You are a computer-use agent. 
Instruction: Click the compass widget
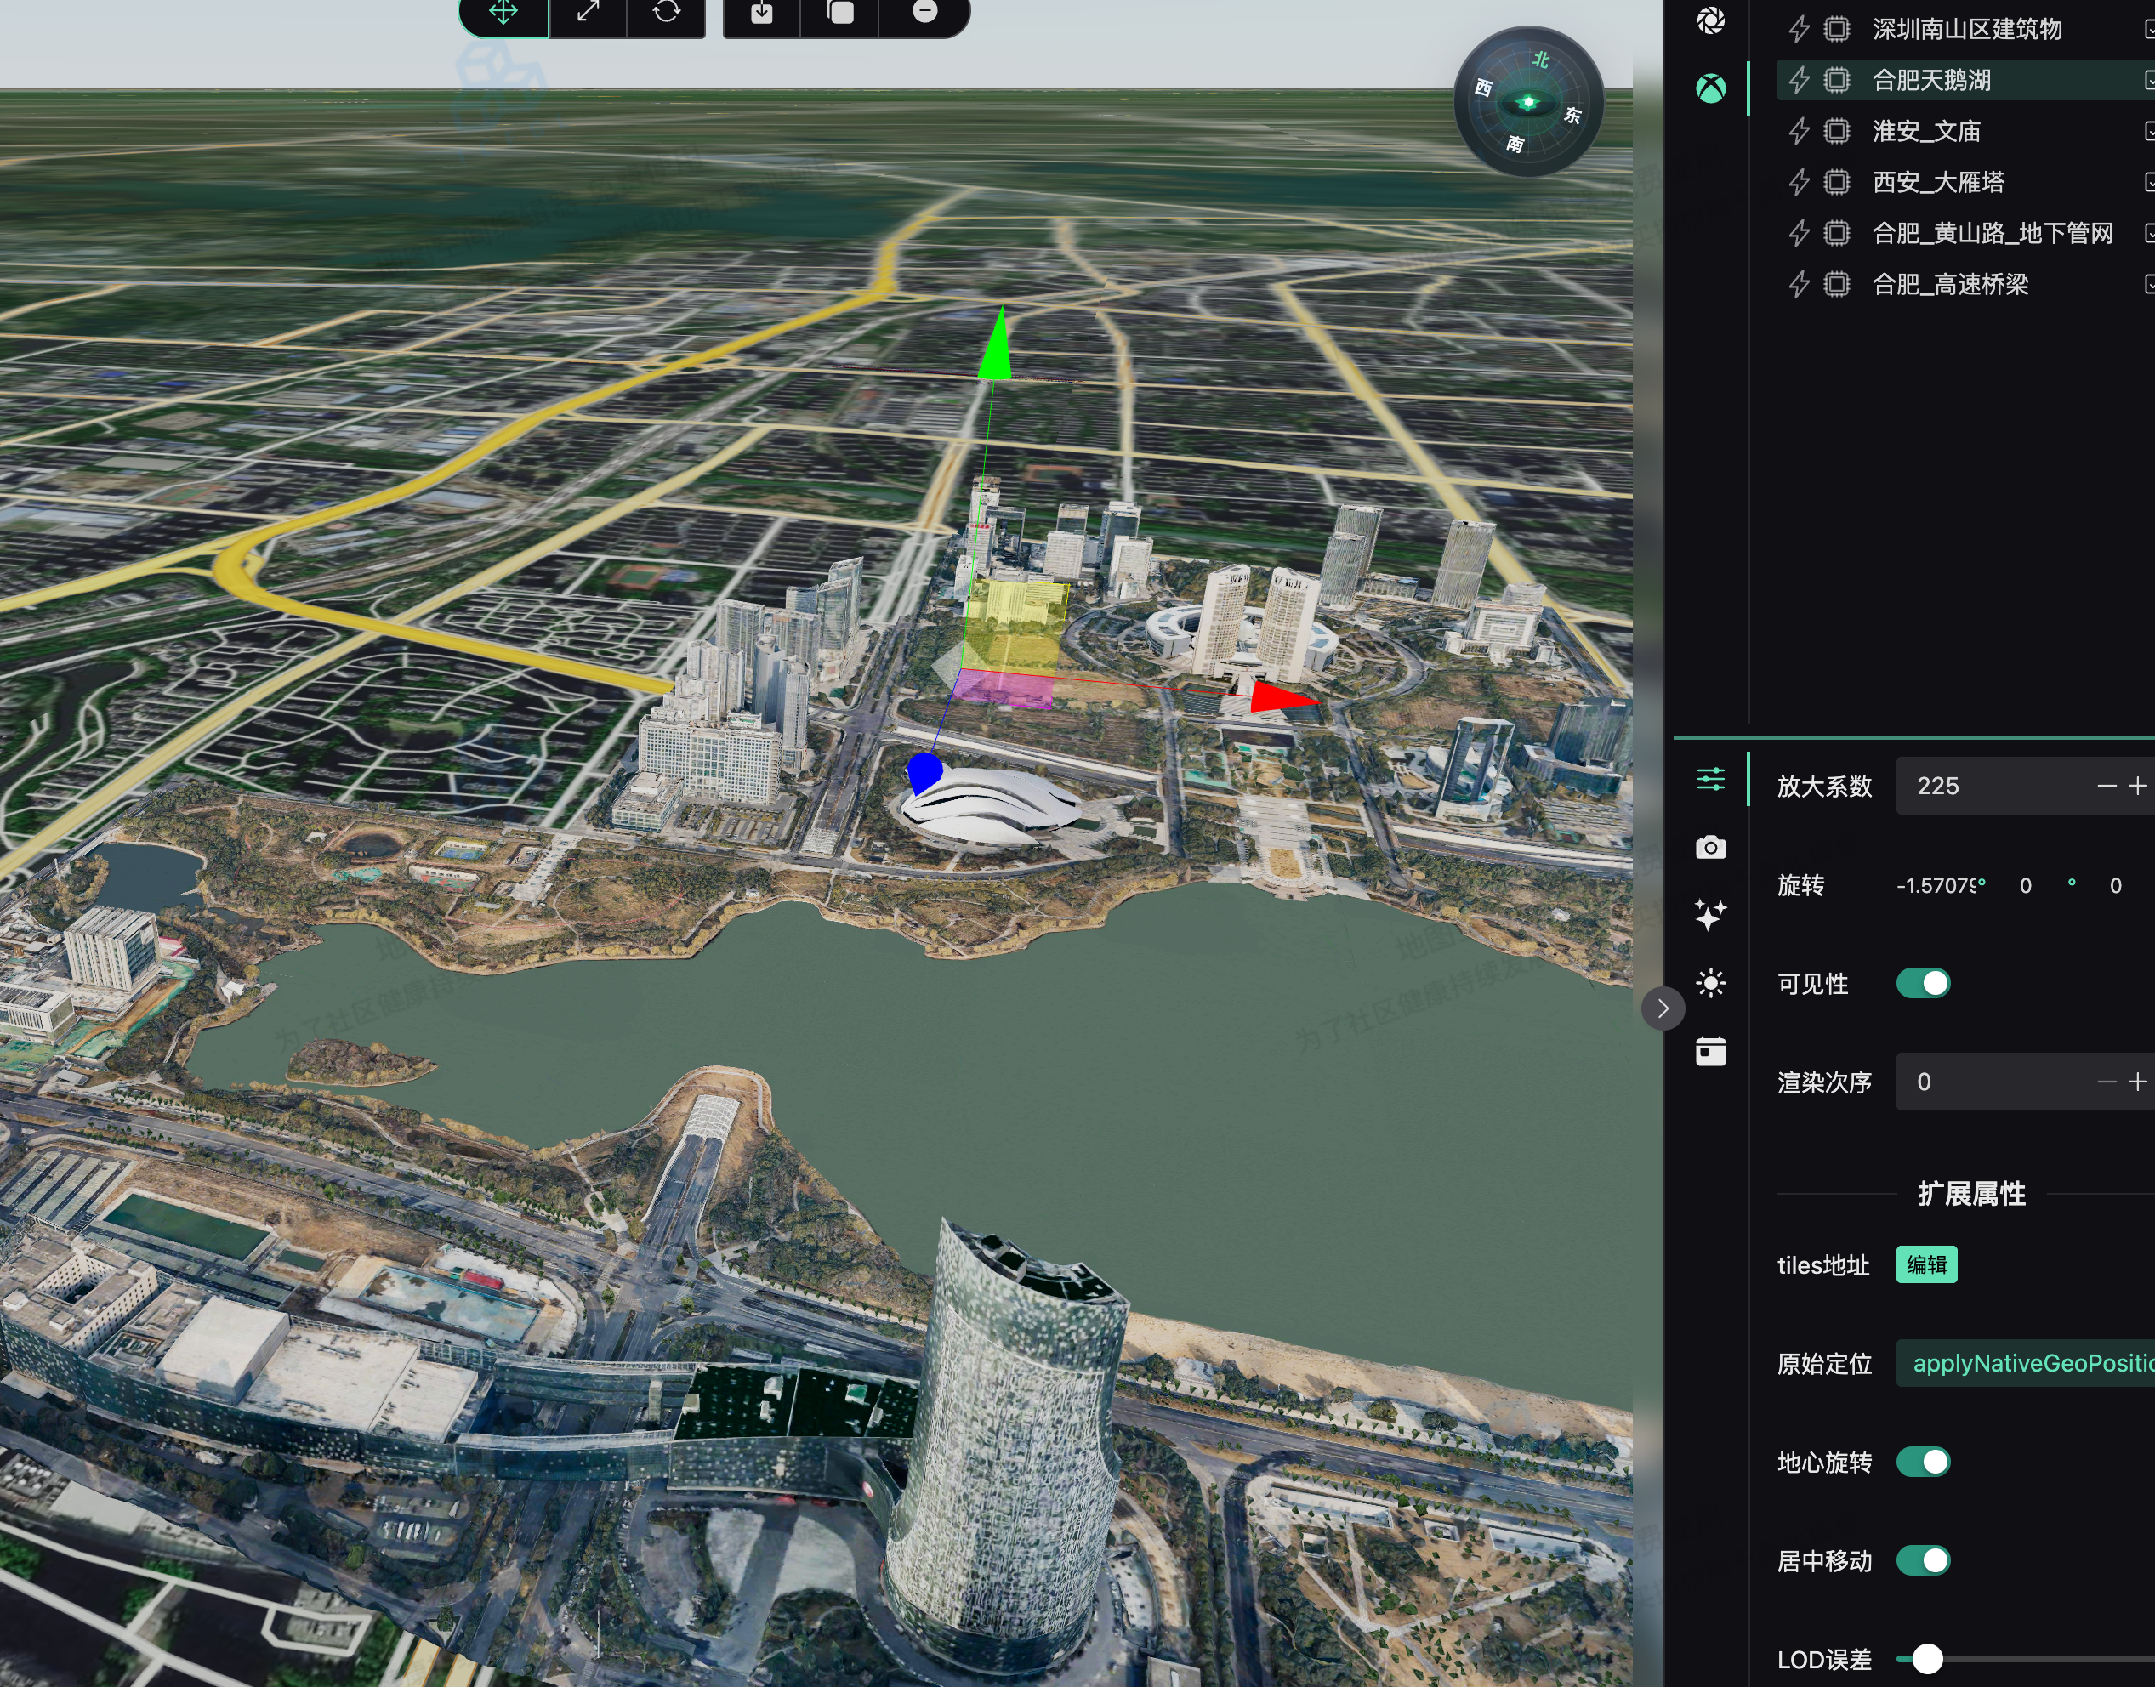pos(1528,102)
